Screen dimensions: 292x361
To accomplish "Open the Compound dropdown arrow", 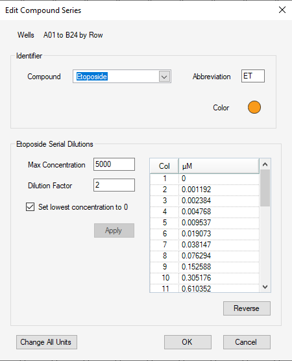I will pos(164,77).
